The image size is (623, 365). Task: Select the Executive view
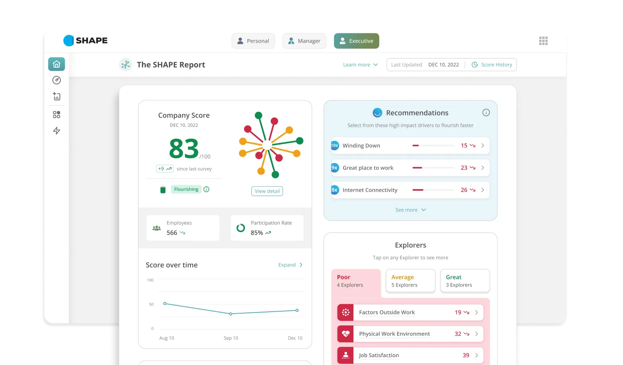[356, 41]
